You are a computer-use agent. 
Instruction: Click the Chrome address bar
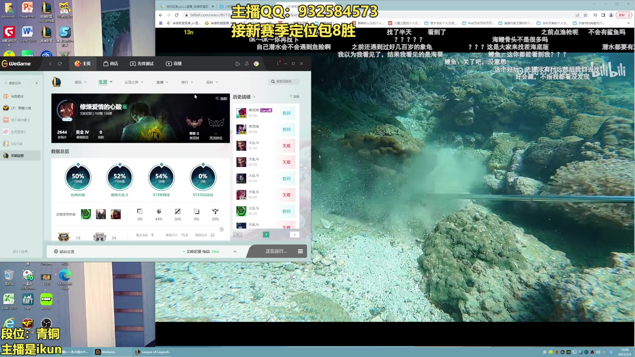click(377, 15)
